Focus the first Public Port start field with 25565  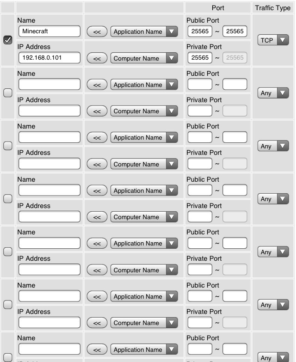(200, 31)
